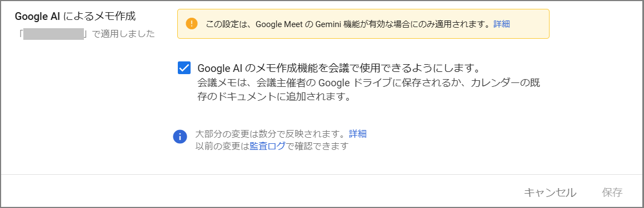This screenshot has width=644, height=208.
Task: Click the Google AI によるメモ作成 heading
Action: (75, 17)
